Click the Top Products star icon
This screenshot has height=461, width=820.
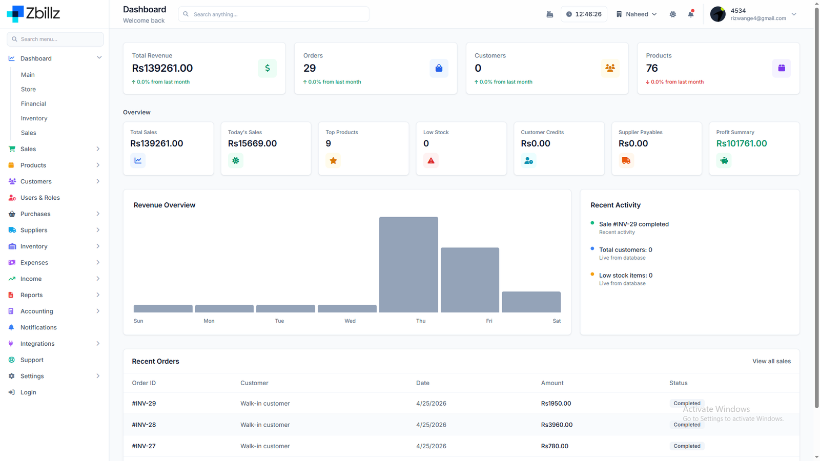[333, 161]
